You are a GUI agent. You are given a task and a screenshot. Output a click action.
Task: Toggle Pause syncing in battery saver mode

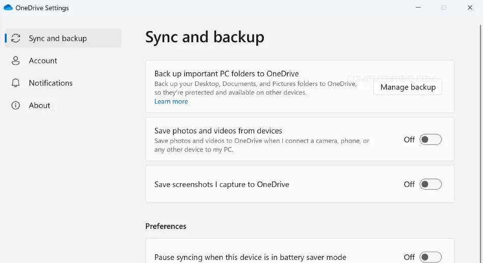430,257
